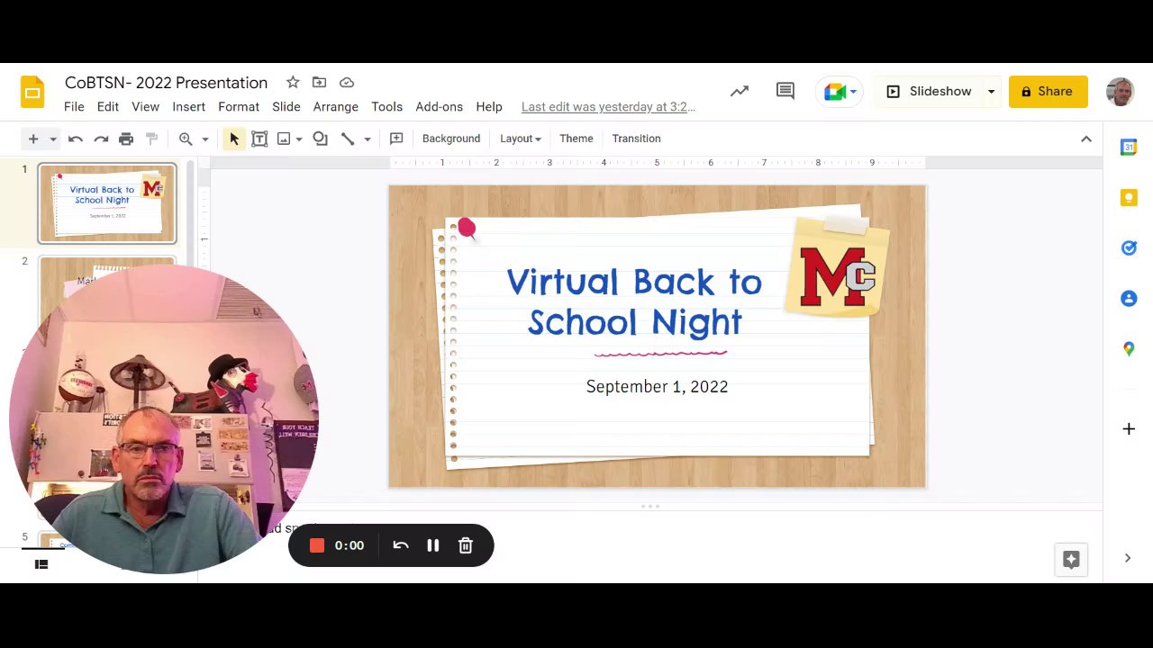
Task: Open the Slide menu
Action: (286, 106)
